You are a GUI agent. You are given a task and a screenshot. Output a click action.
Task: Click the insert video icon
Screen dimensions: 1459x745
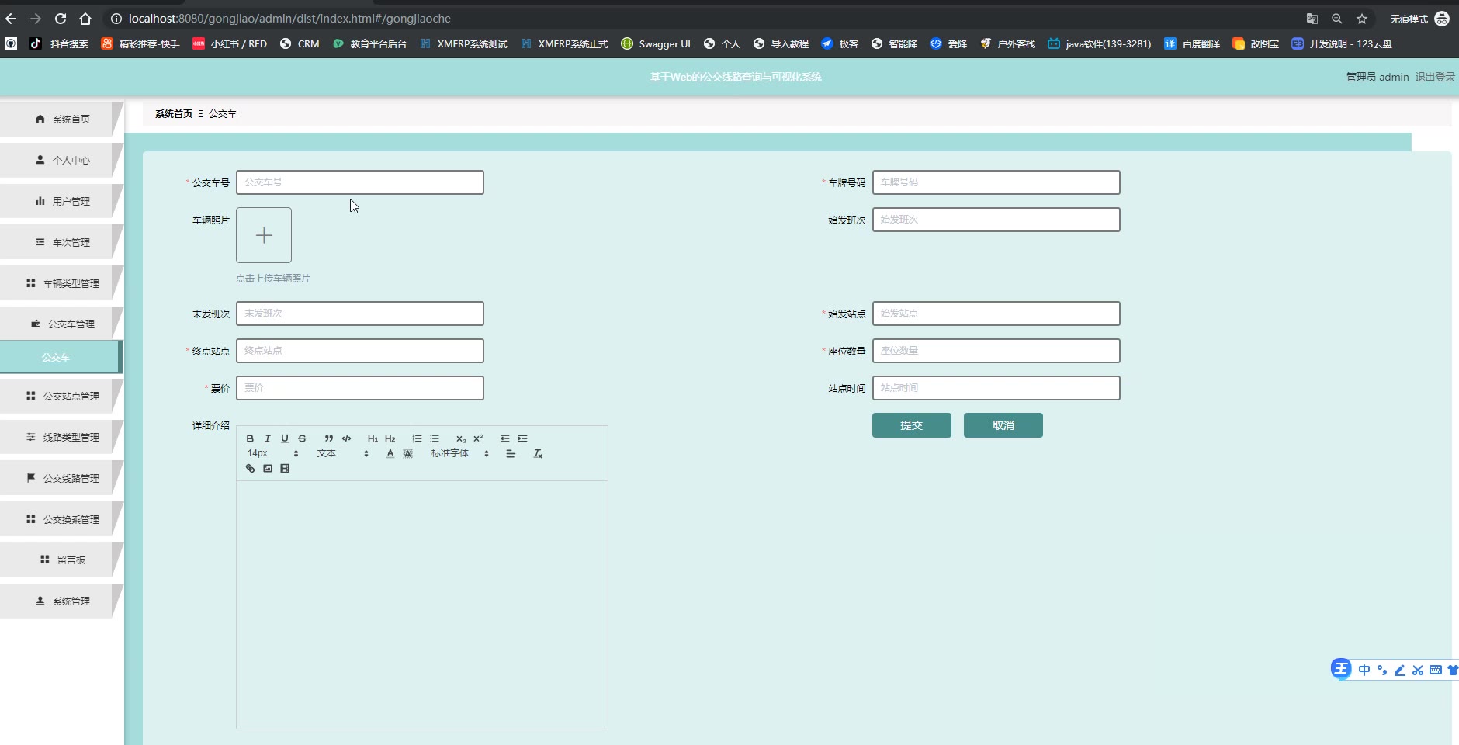click(285, 469)
